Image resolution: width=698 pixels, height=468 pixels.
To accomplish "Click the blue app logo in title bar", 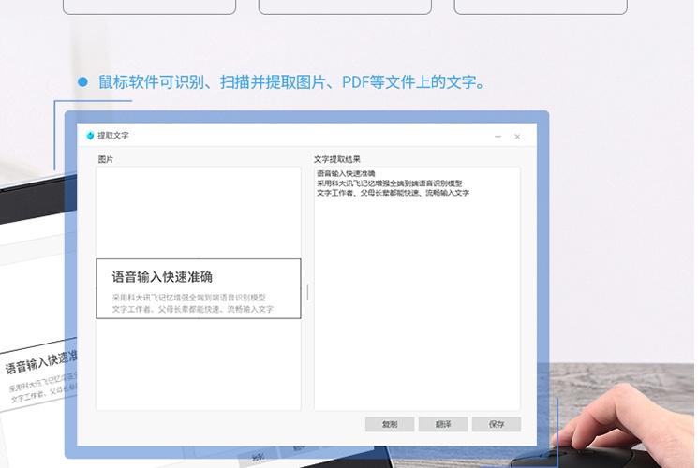I will [90, 136].
